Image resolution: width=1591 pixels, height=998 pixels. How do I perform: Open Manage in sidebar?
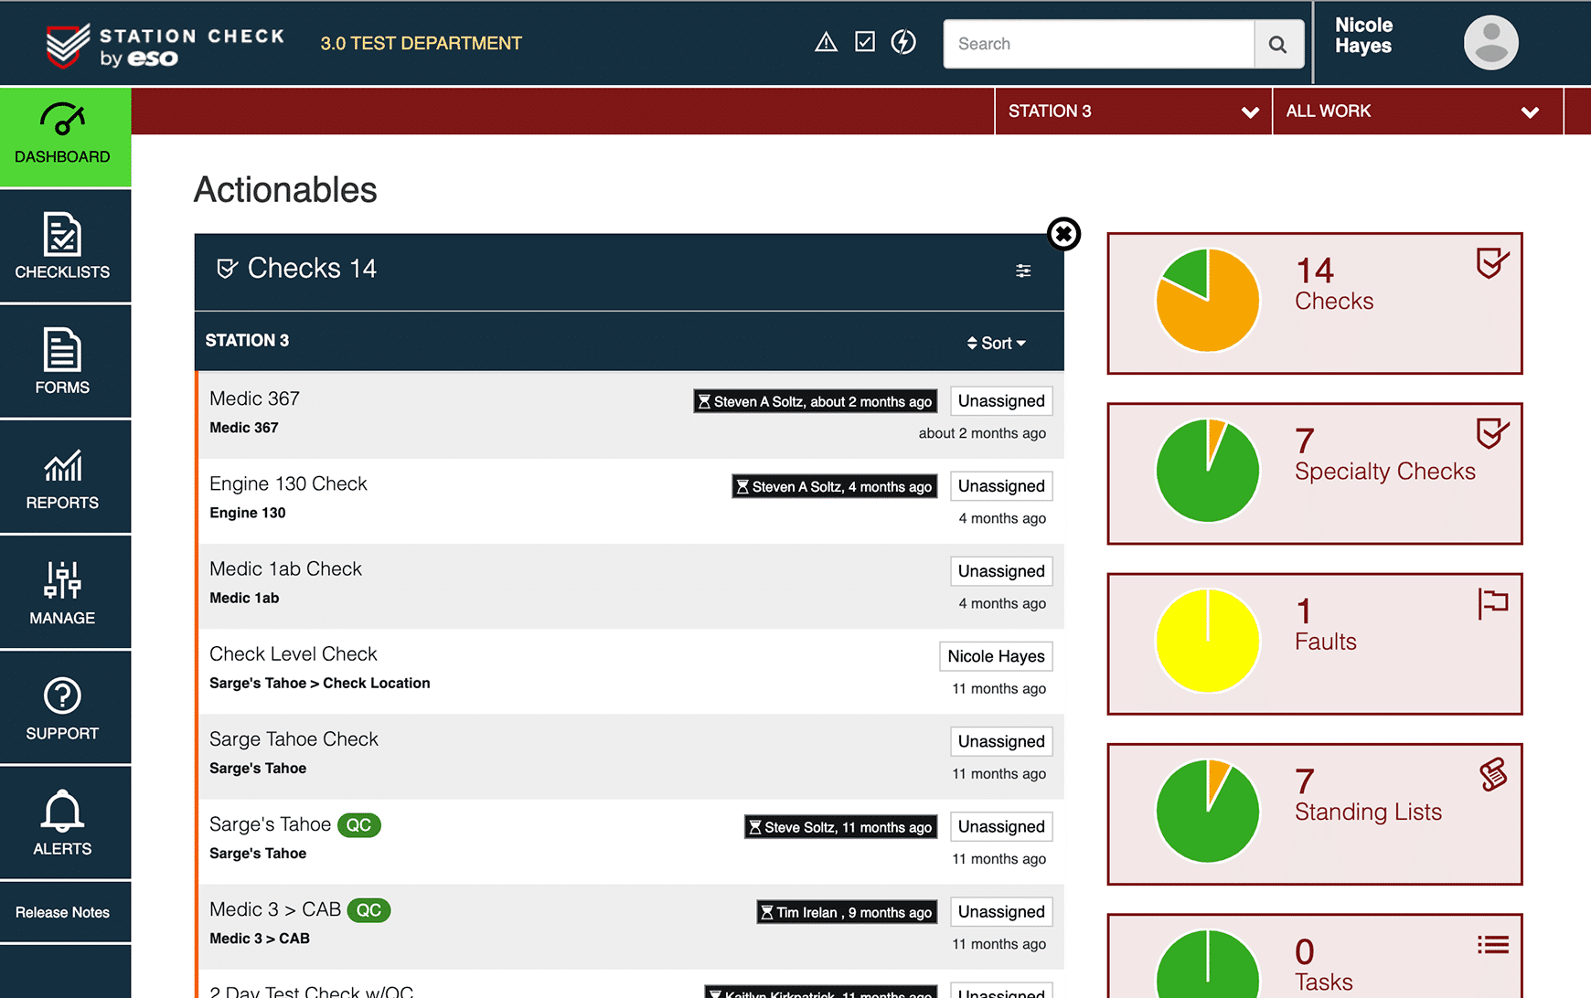[65, 591]
